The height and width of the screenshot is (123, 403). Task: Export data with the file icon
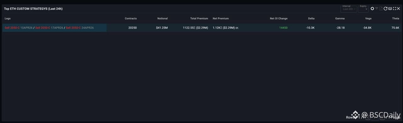point(381,9)
